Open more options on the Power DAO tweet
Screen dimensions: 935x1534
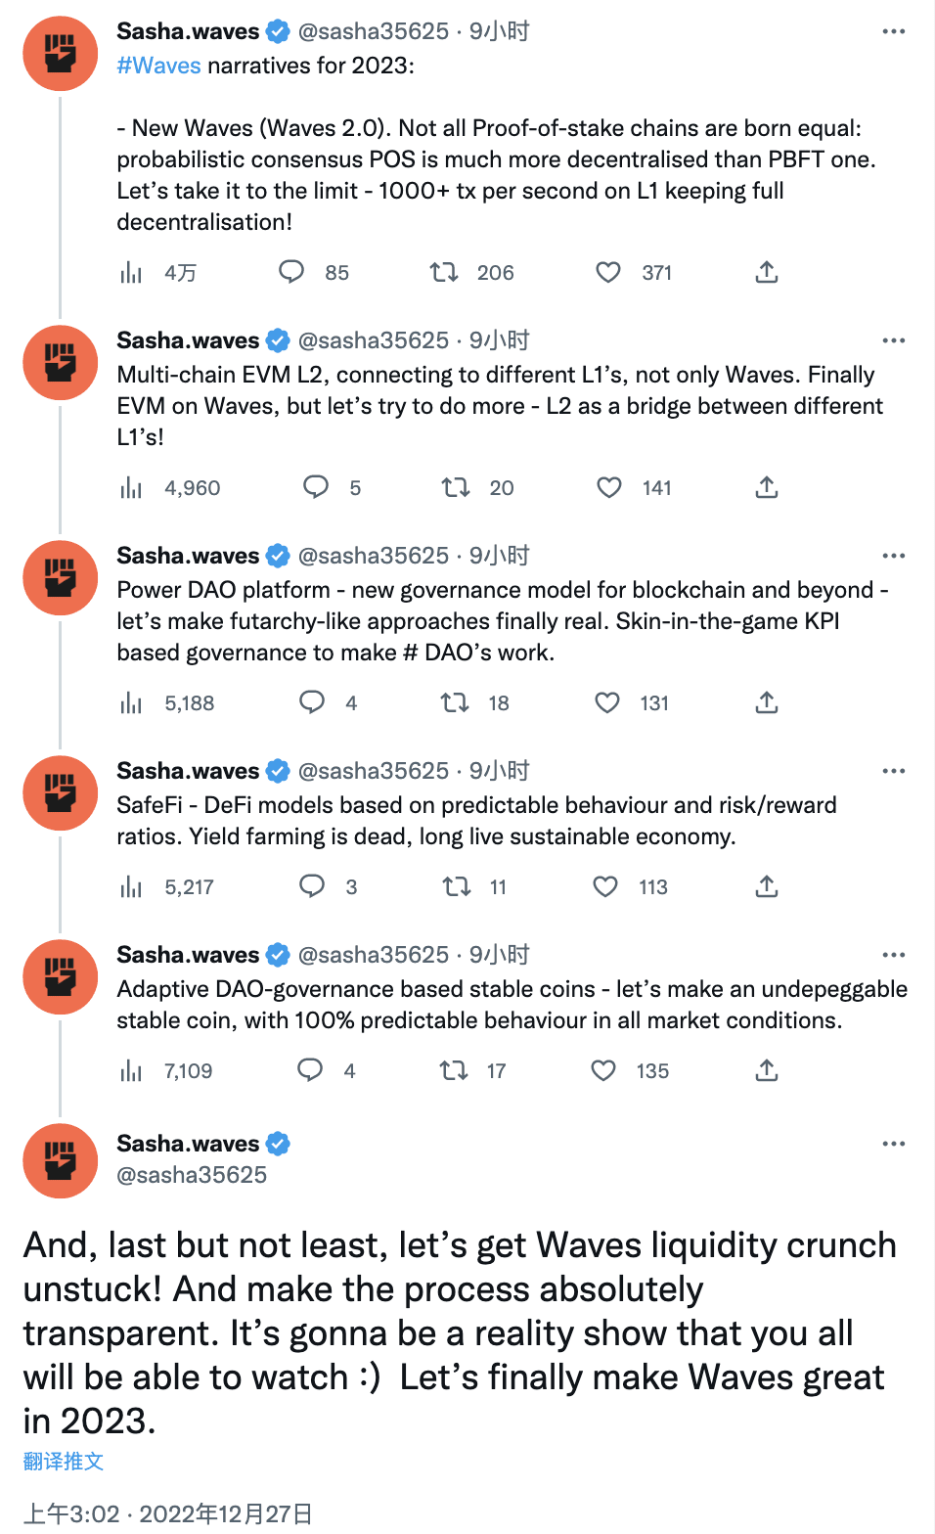(893, 555)
